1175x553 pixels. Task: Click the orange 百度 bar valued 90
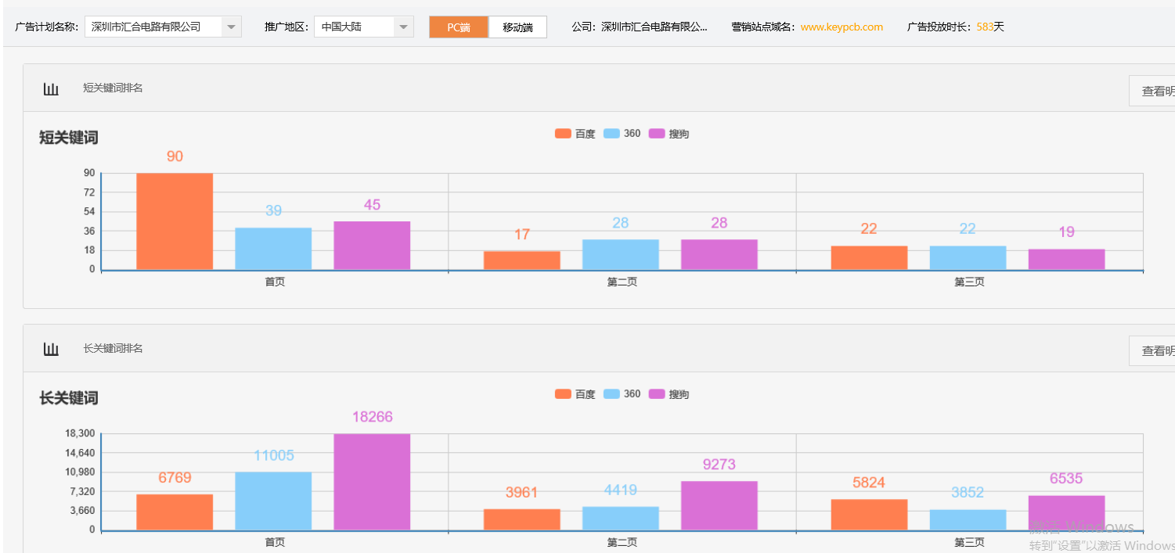pos(175,221)
